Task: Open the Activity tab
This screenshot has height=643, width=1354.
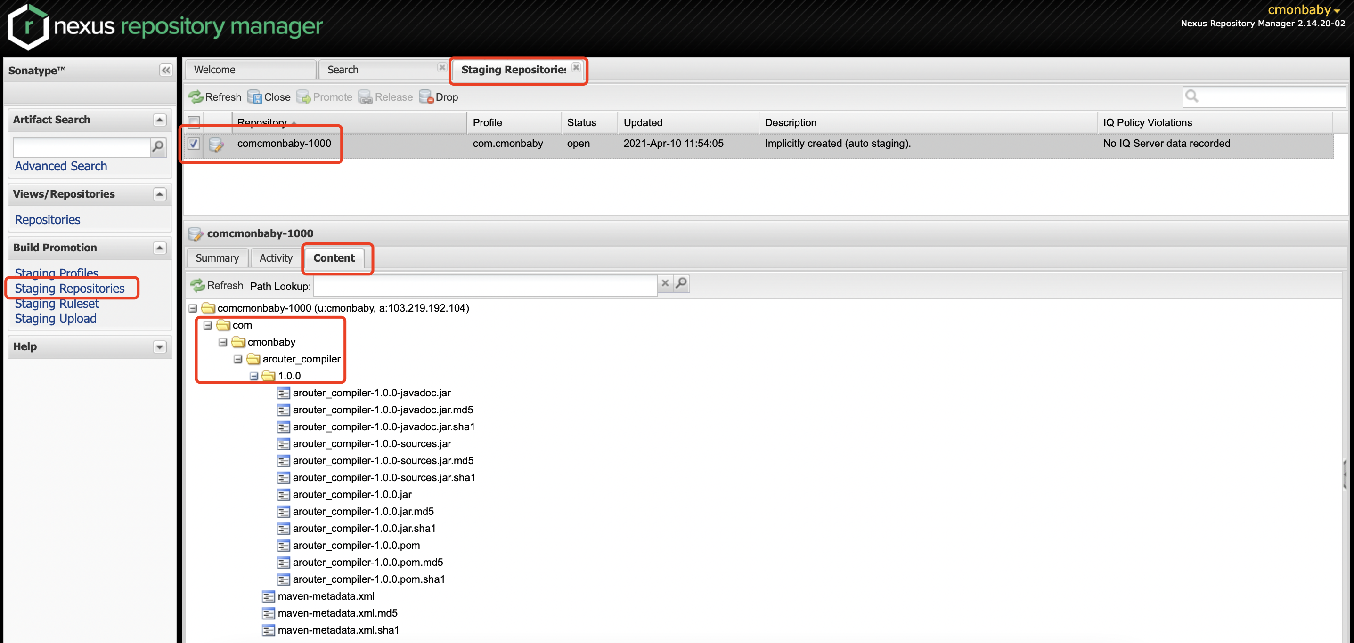Action: pyautogui.click(x=276, y=258)
